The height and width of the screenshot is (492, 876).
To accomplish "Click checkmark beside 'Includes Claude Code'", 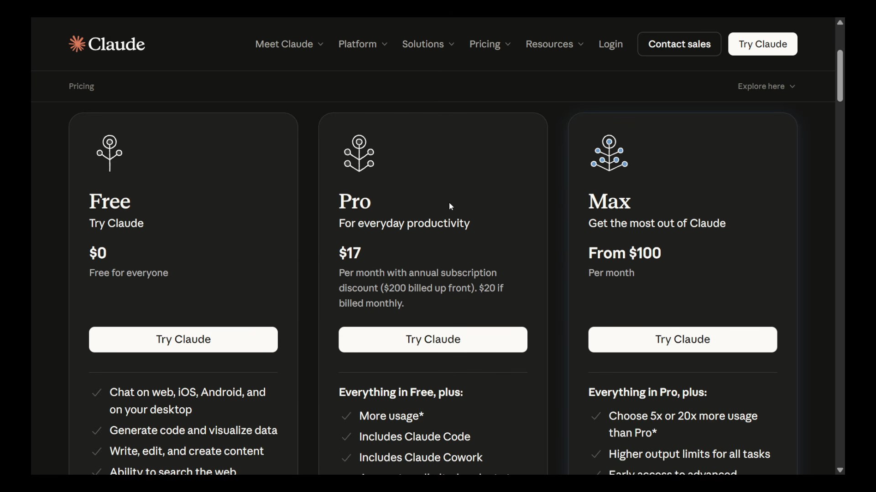I will [346, 437].
